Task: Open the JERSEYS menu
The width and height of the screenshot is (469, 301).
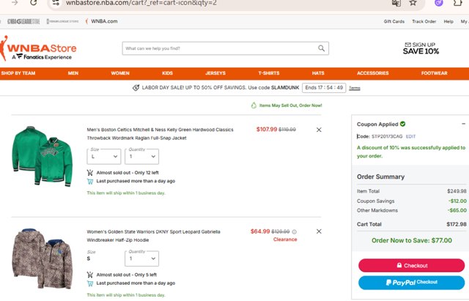Action: 215,73
